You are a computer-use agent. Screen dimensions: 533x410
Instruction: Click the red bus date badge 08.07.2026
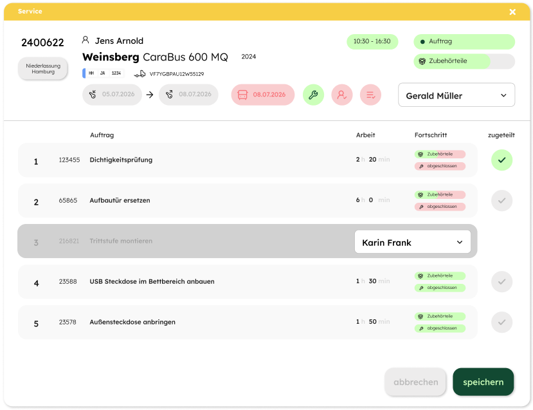tap(262, 95)
